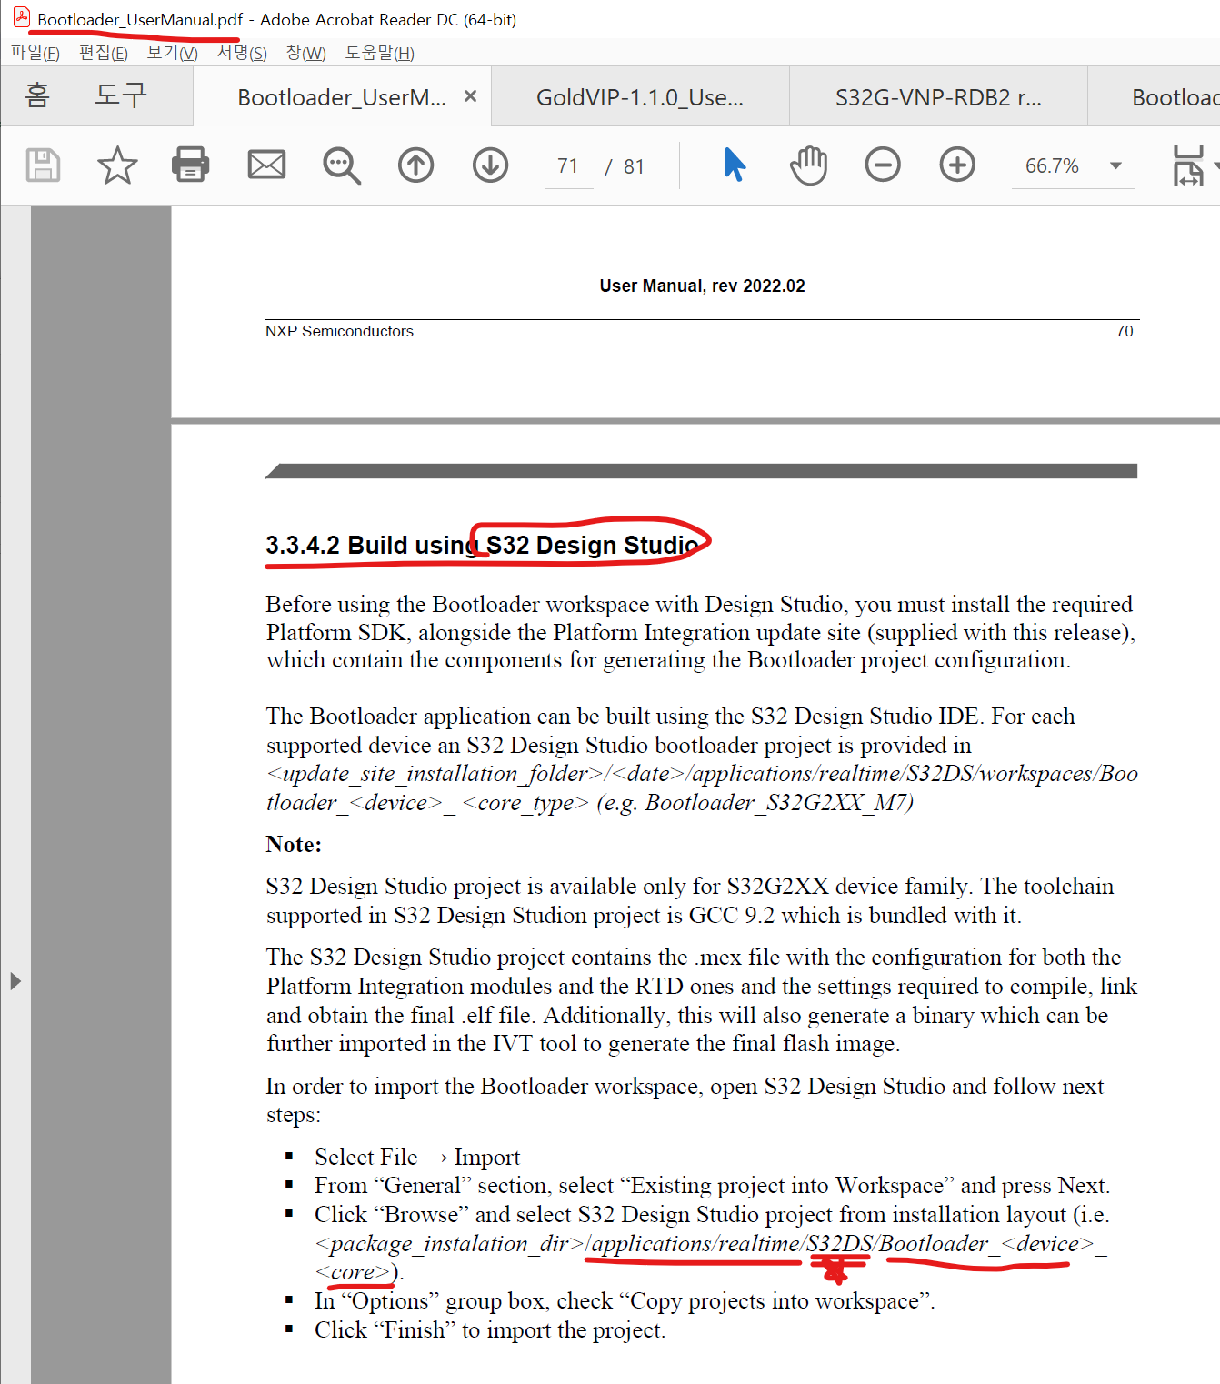Close the Bootloader_UserM... tab
This screenshot has height=1384, width=1220.
coord(470,95)
